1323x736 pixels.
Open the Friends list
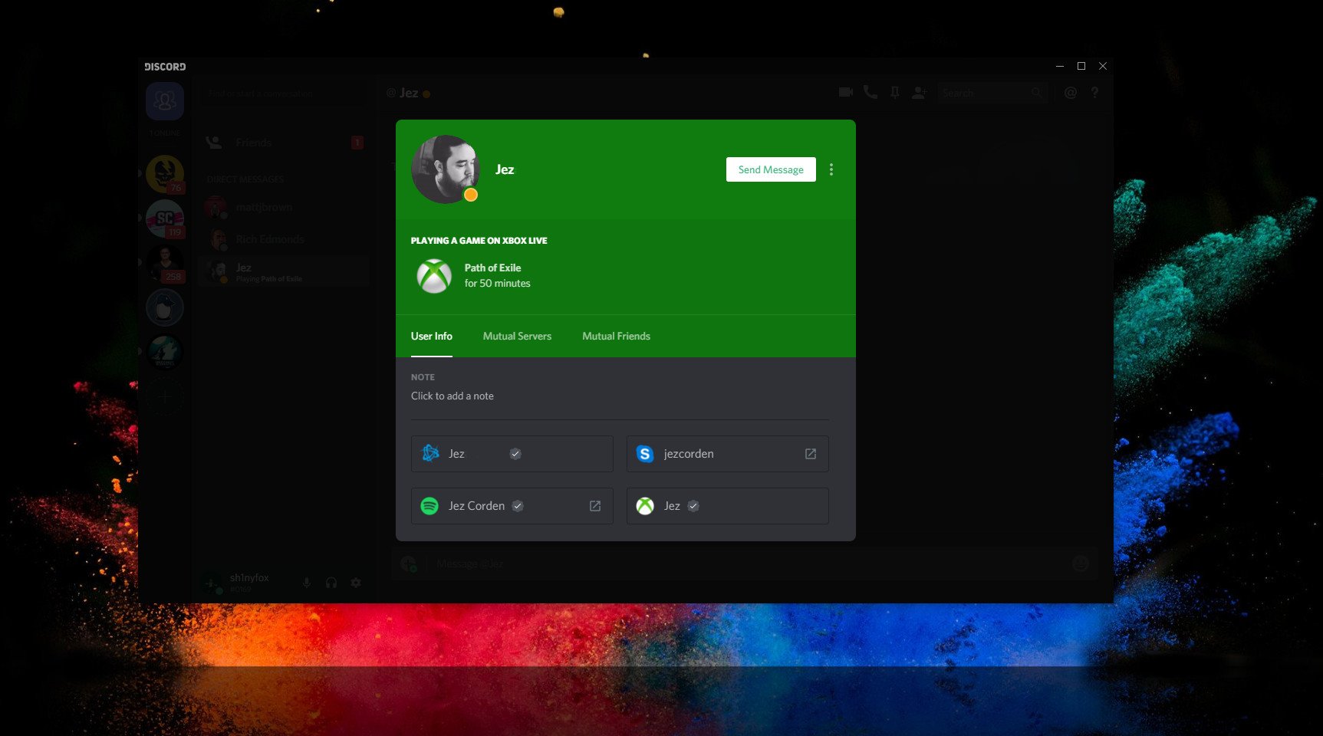284,143
